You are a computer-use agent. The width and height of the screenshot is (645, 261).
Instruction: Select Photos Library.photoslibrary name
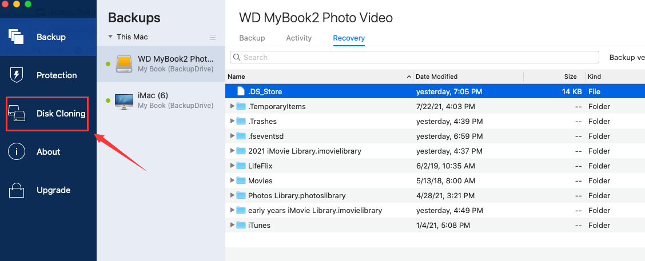(x=297, y=196)
